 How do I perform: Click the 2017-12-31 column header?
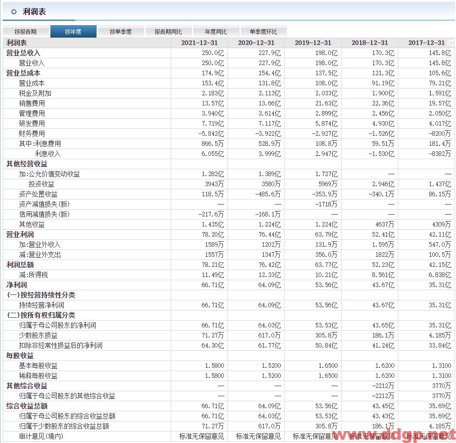pos(426,43)
